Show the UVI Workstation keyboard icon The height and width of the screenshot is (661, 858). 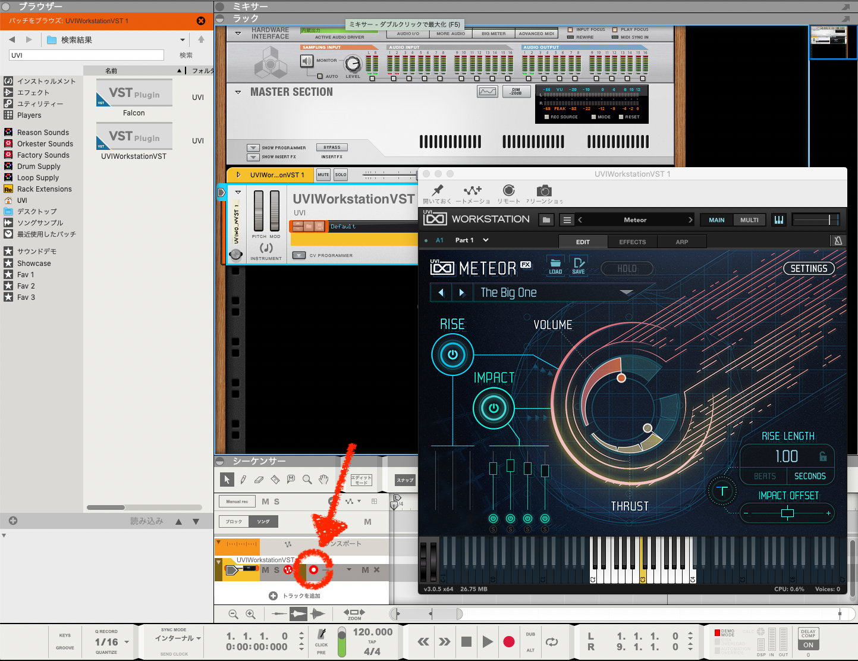pyautogui.click(x=778, y=220)
